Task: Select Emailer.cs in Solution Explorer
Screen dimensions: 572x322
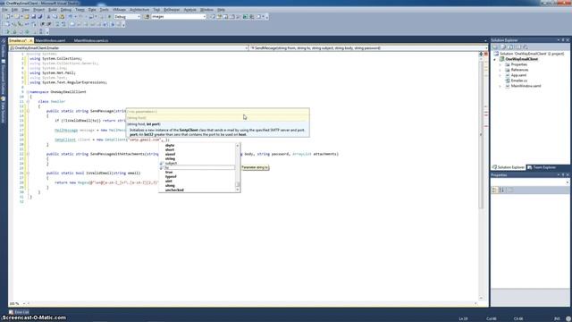Action: [x=518, y=80]
